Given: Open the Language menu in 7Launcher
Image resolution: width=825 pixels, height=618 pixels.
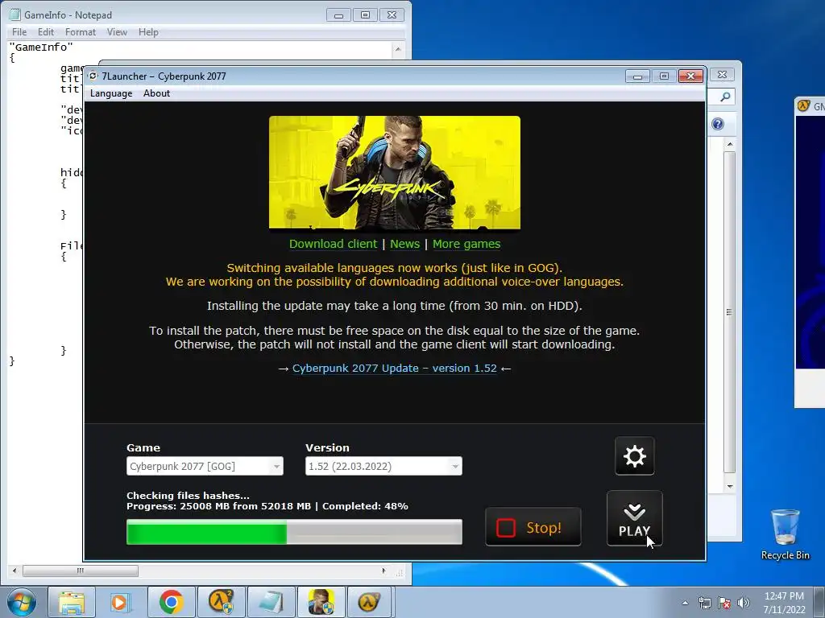Looking at the screenshot, I should click(111, 93).
